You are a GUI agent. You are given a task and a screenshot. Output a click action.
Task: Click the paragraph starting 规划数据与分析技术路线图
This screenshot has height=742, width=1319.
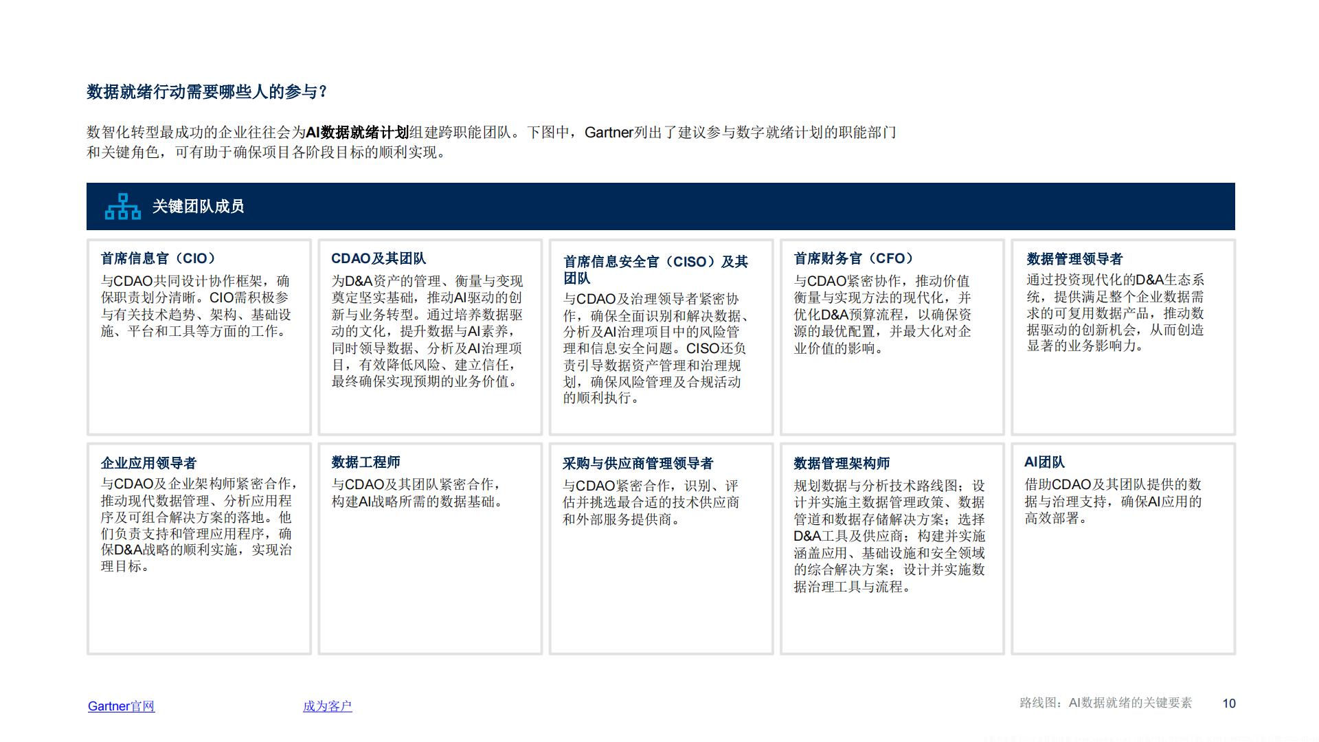pos(890,536)
